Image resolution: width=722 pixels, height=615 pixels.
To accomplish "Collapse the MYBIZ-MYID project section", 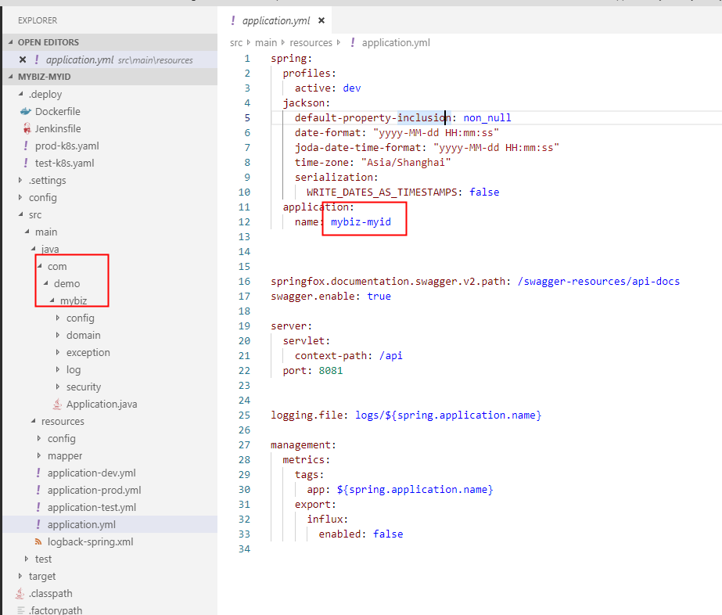I will point(11,77).
